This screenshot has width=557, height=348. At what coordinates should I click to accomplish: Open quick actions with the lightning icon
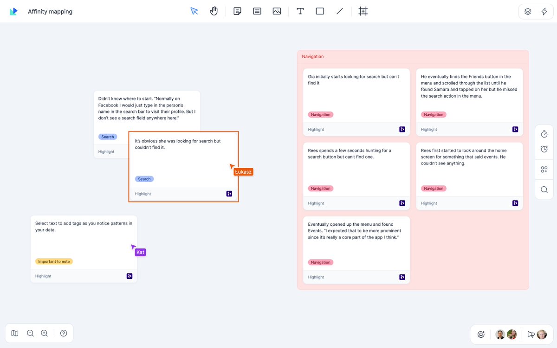(x=544, y=11)
